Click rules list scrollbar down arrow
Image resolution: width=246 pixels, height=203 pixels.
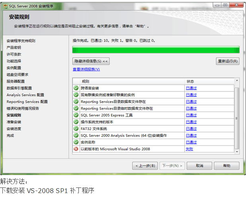click(237, 152)
